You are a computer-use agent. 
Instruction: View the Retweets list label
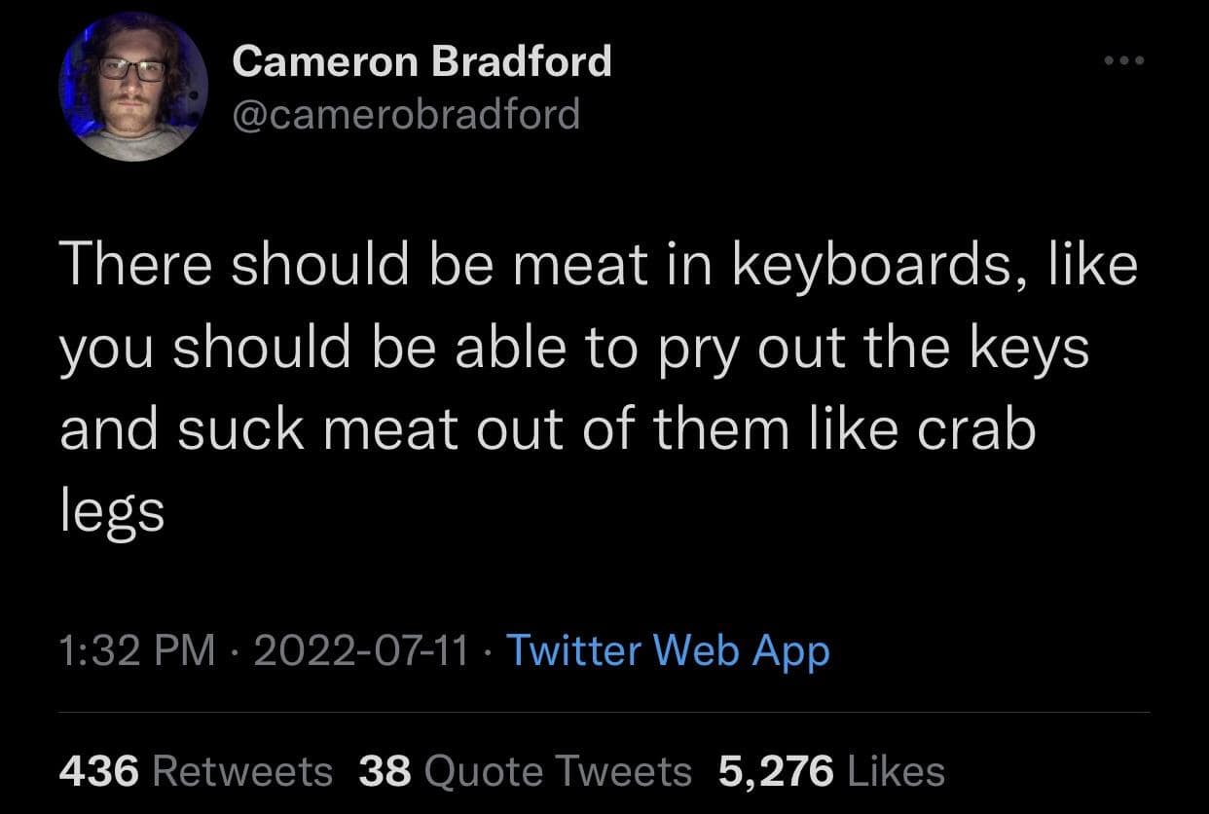coord(243,771)
